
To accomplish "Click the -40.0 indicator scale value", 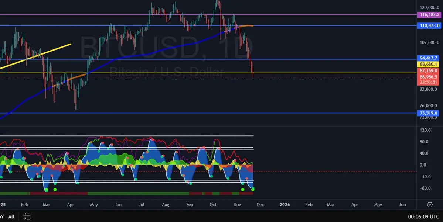I will 425,177.
